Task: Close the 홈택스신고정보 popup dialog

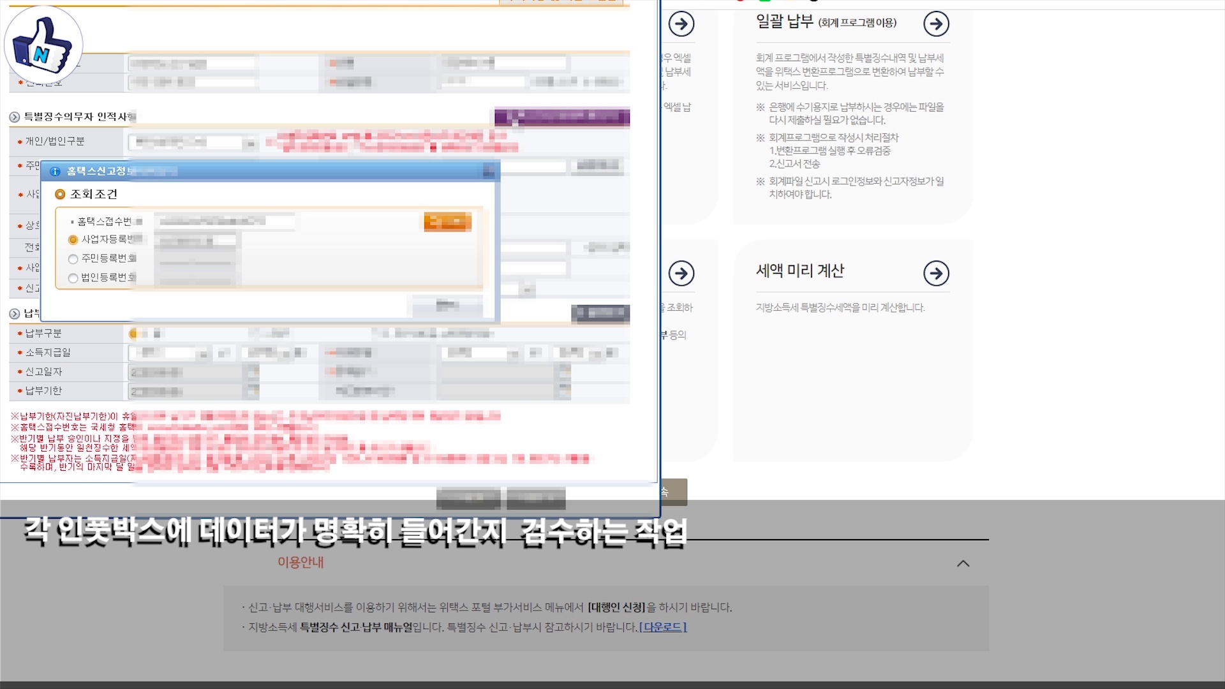Action: (x=489, y=171)
